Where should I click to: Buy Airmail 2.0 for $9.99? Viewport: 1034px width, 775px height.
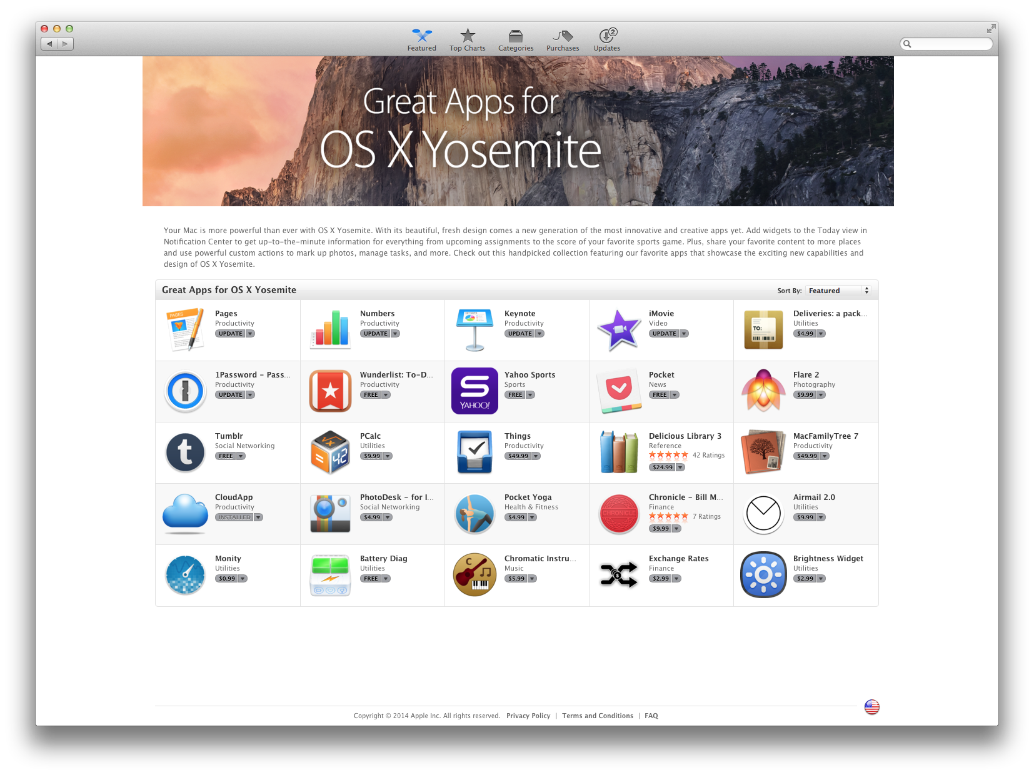(805, 517)
